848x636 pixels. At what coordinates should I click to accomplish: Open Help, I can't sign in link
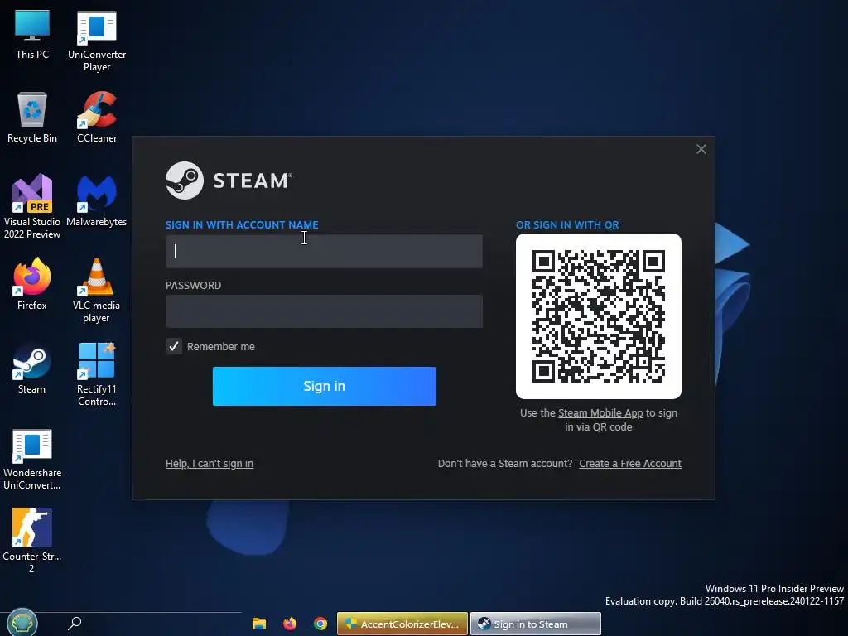click(210, 464)
